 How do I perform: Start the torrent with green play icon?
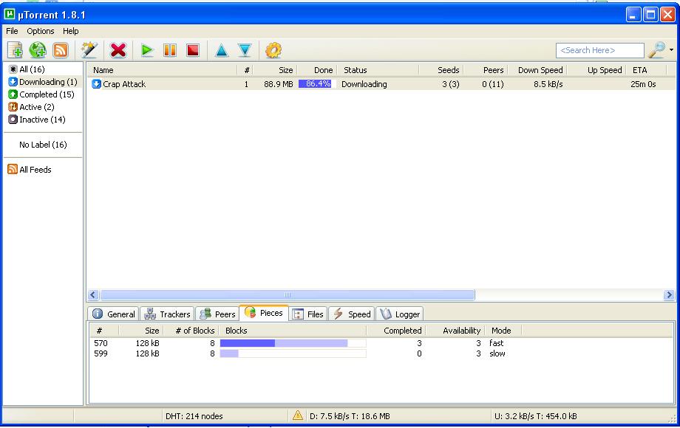147,50
